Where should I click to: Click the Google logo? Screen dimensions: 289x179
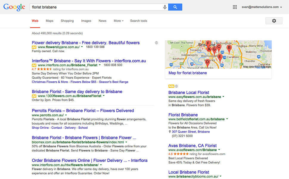pyautogui.click(x=14, y=7)
